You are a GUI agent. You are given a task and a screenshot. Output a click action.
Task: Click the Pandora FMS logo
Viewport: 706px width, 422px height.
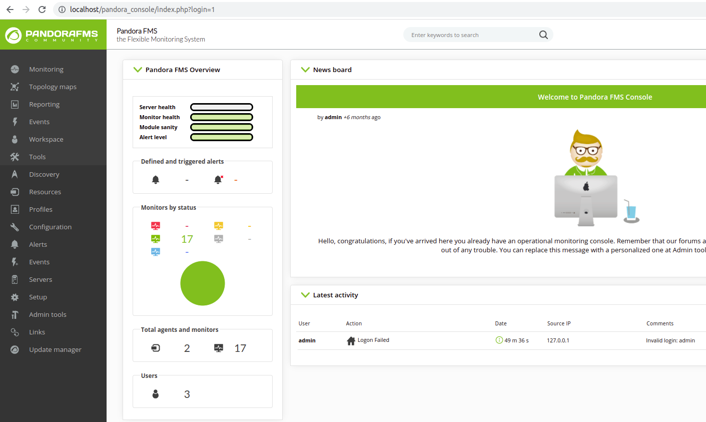(x=52, y=35)
